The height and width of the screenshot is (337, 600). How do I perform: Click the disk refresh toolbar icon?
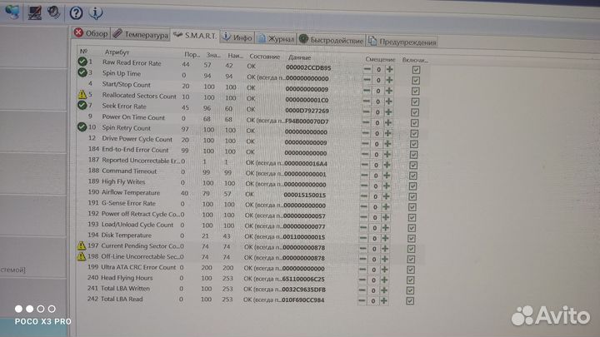tap(54, 12)
